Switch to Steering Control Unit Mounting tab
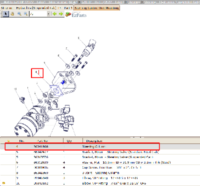Viewport: 200px width, 186px height. pos(96,8)
